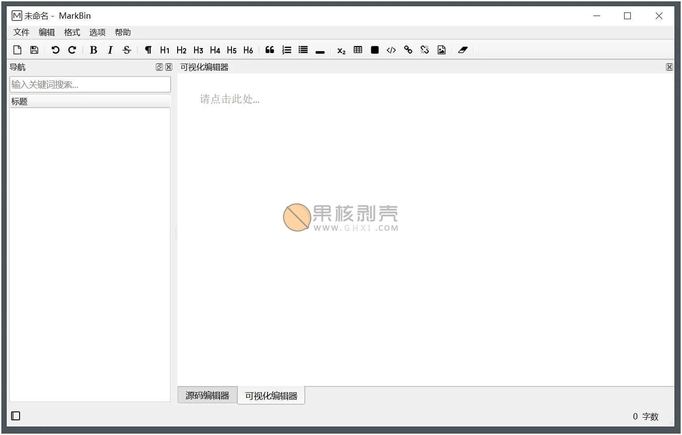The width and height of the screenshot is (682, 435).
Task: Click the 输入关键词搜索 search field
Action: pyautogui.click(x=90, y=85)
